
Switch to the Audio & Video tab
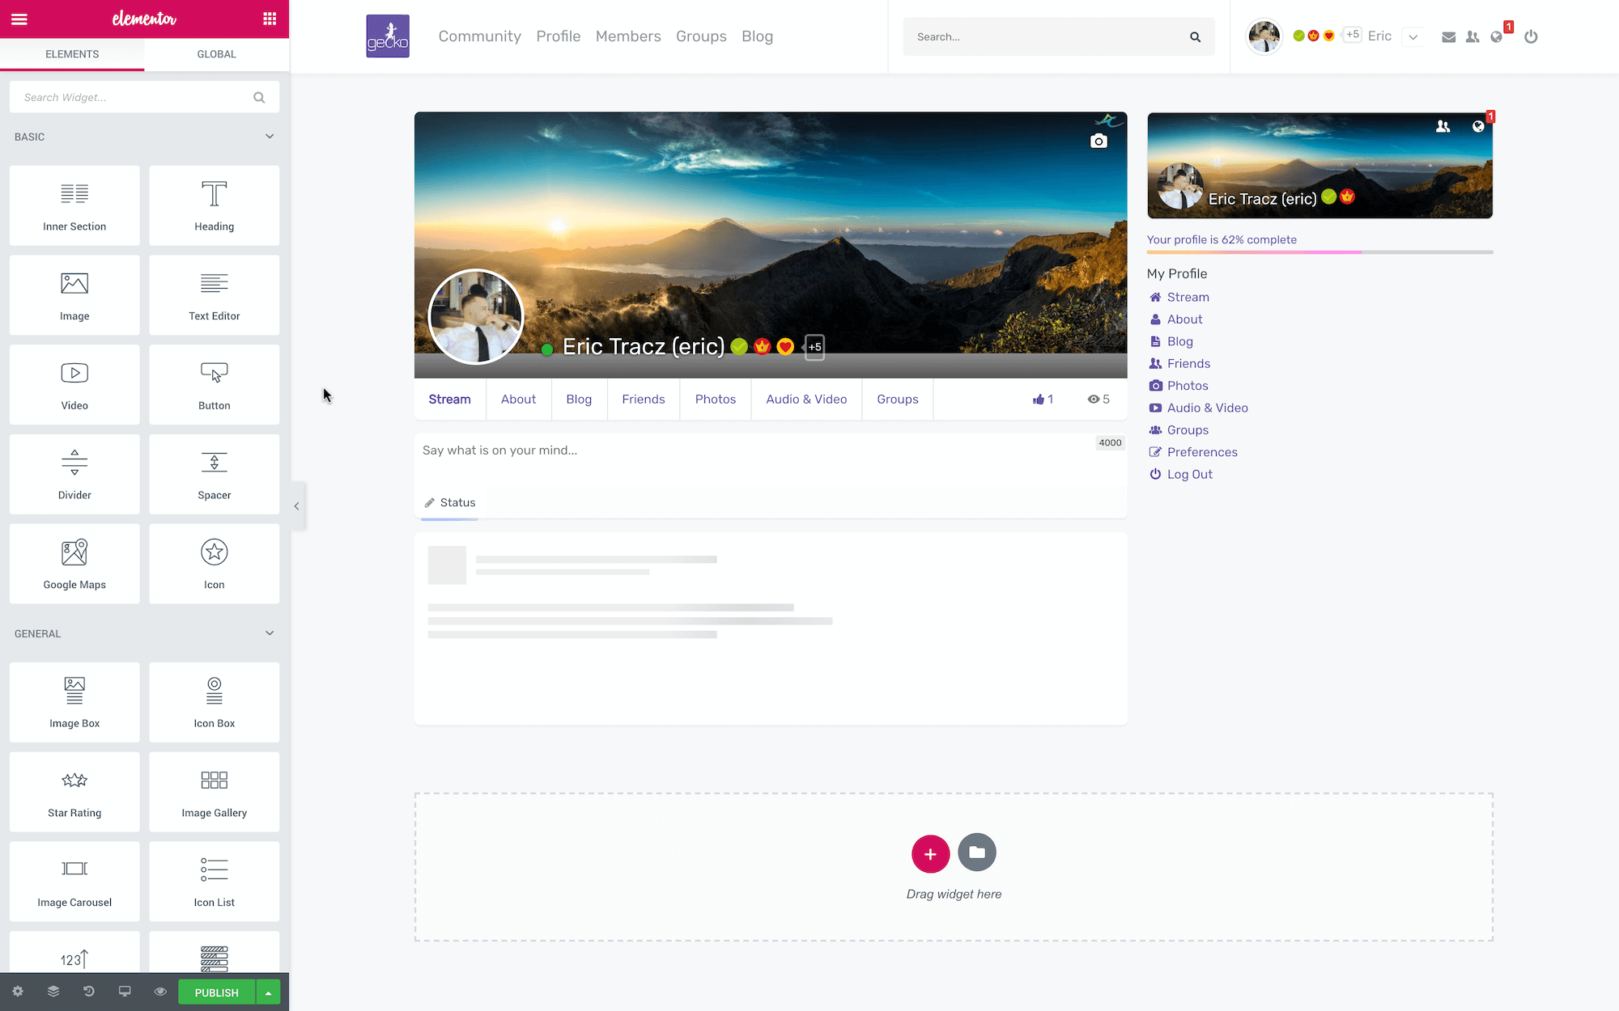(x=805, y=399)
